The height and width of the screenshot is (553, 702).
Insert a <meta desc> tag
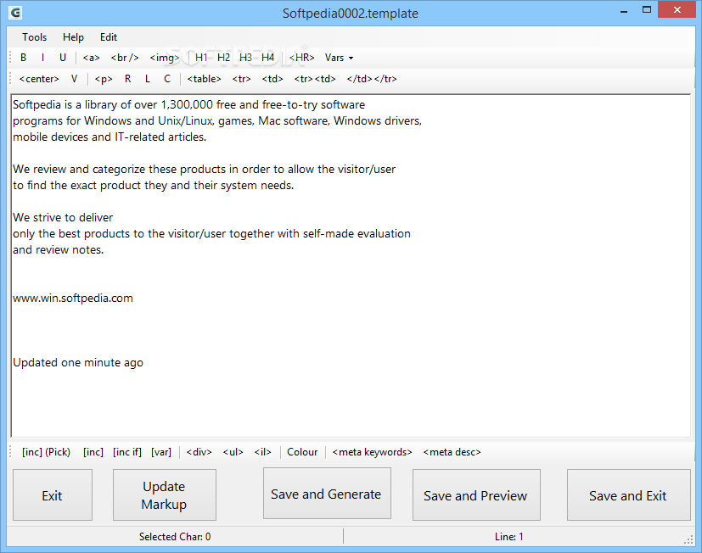tap(452, 452)
